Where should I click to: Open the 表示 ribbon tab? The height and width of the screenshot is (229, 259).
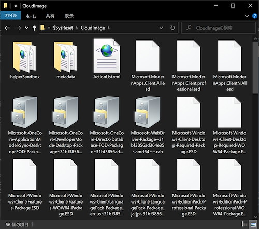tap(69, 16)
